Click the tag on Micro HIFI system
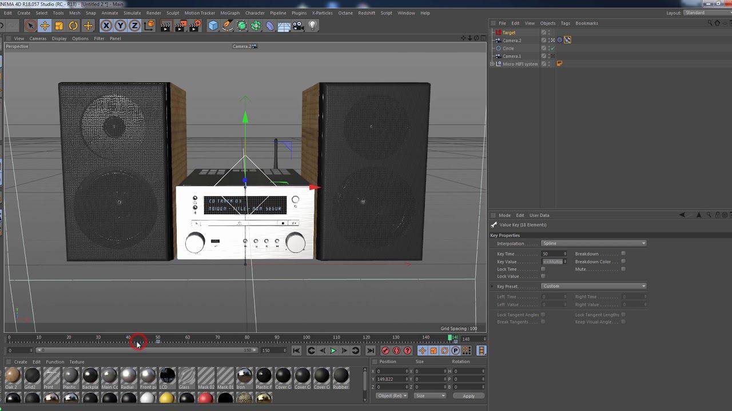The image size is (732, 411). pyautogui.click(x=559, y=64)
